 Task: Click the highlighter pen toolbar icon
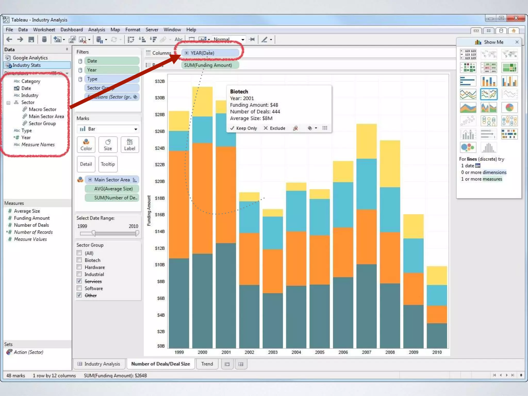(265, 39)
